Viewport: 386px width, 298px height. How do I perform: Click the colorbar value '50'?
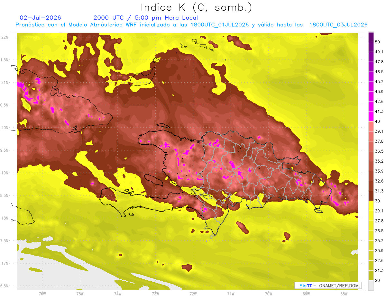pyautogui.click(x=378, y=42)
